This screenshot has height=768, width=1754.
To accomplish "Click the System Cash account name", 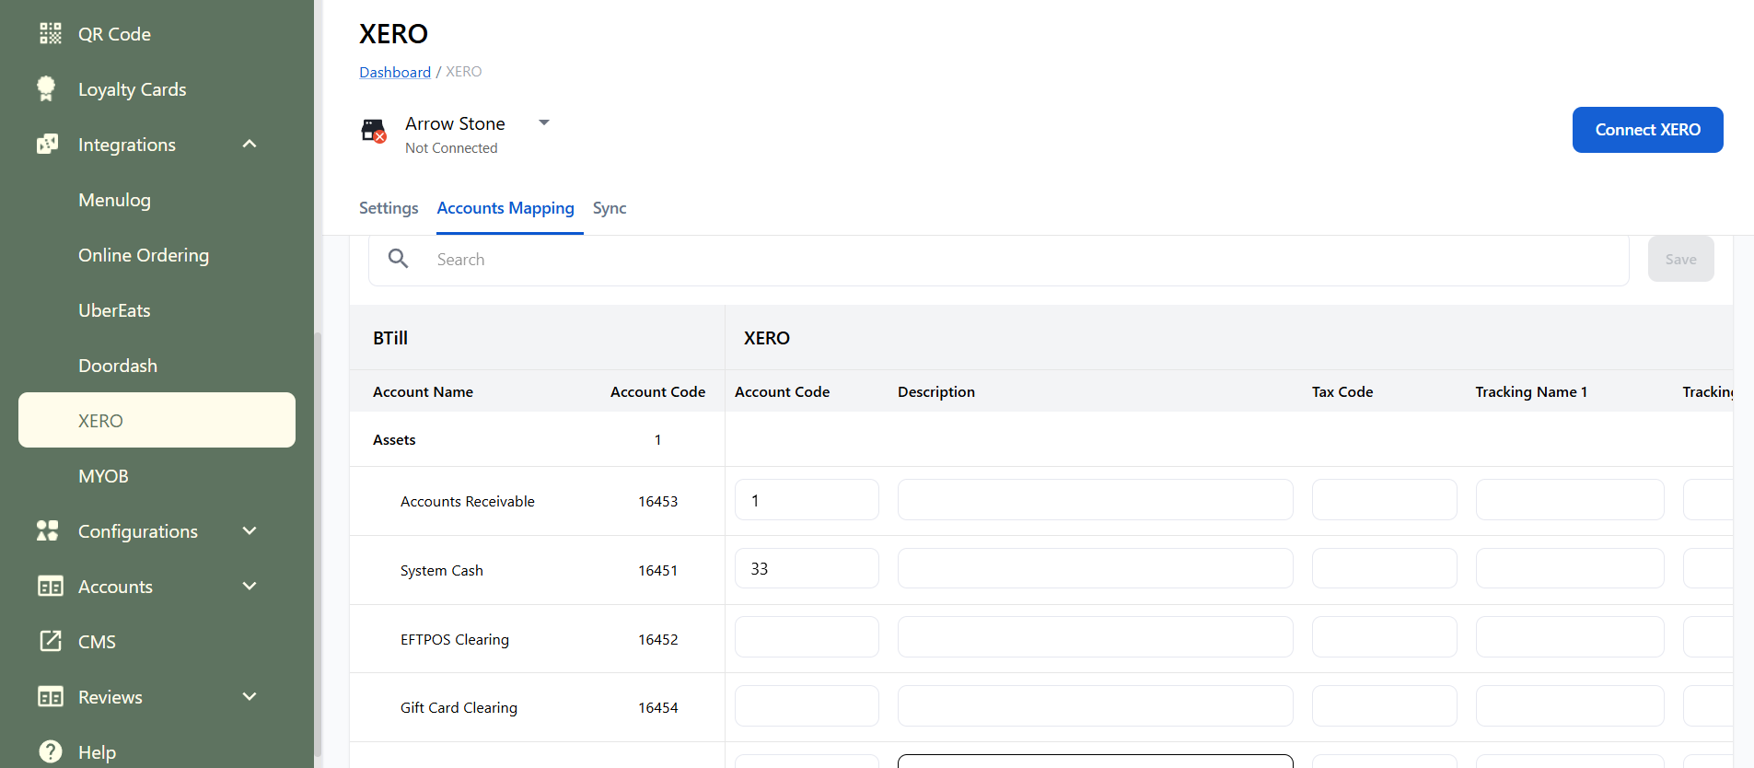I will click(x=442, y=571).
